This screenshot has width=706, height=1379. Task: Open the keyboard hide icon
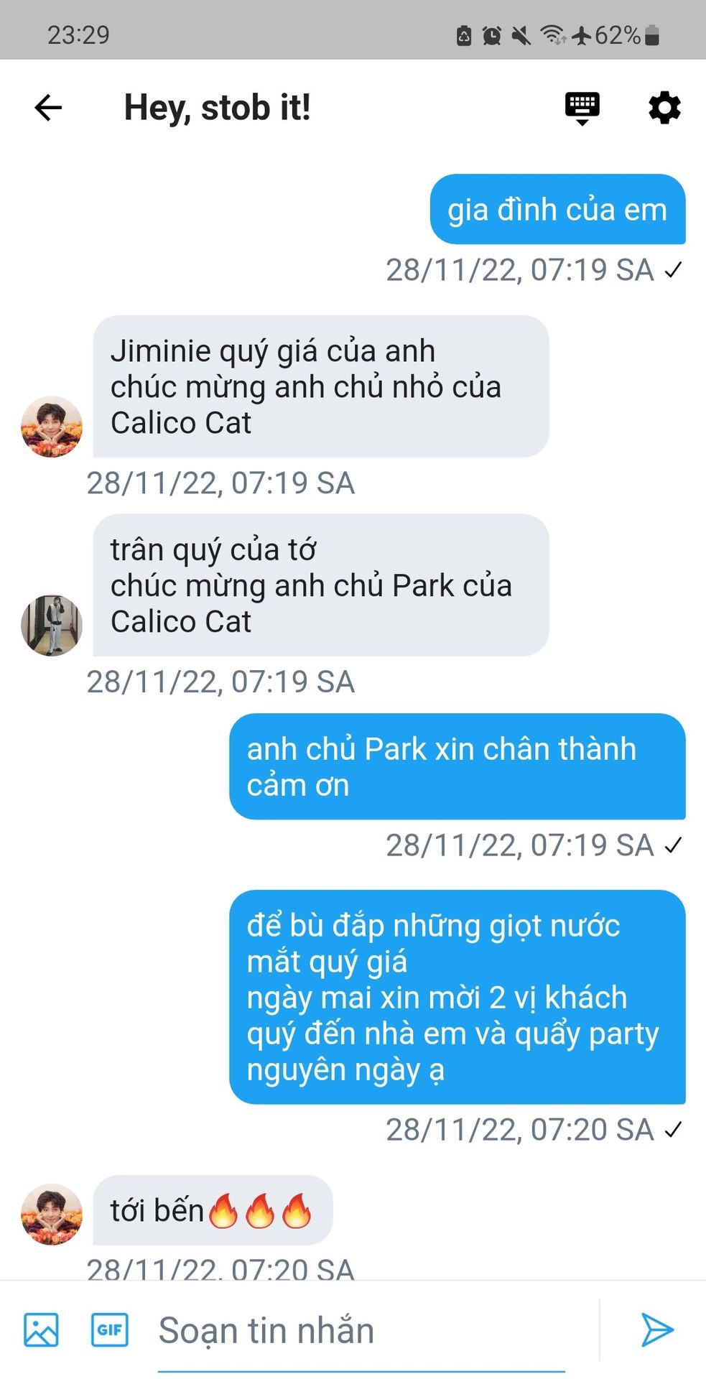pos(582,108)
